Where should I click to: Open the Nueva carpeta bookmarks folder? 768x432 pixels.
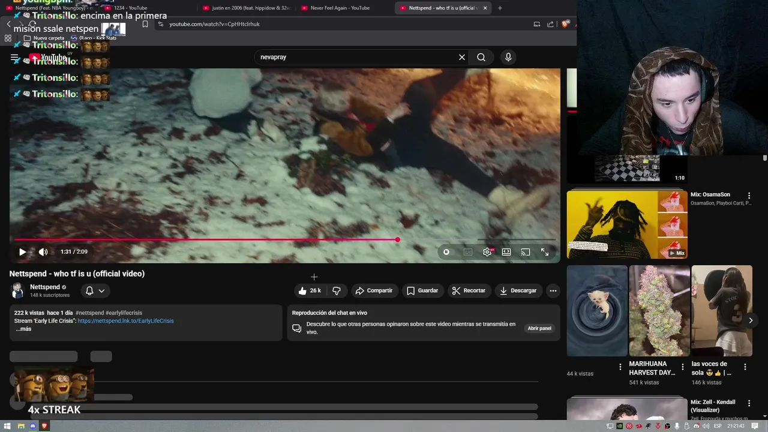(x=44, y=38)
